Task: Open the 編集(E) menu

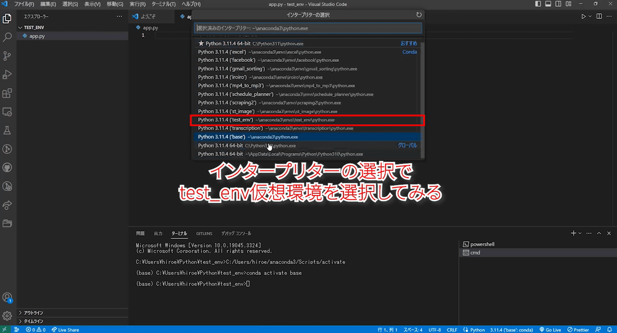Action: pyautogui.click(x=48, y=4)
